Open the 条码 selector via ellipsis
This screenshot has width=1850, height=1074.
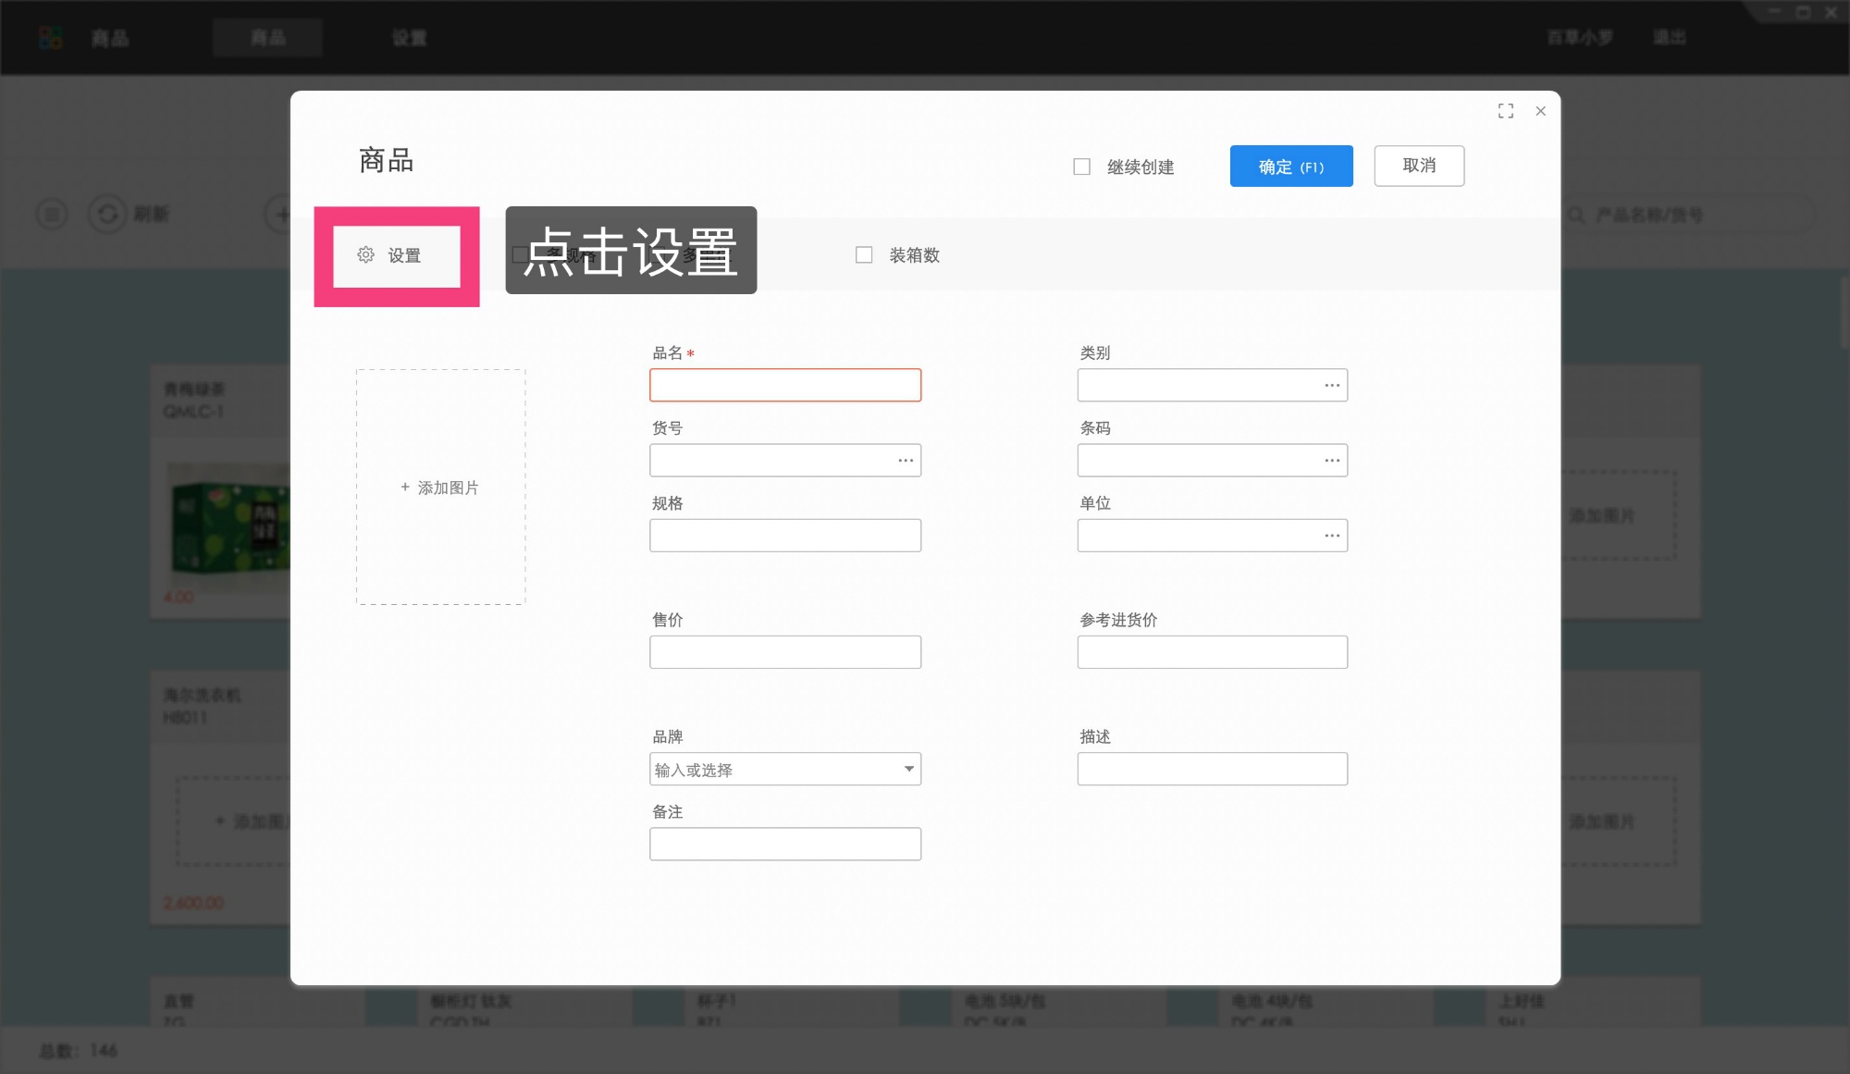pos(1331,460)
